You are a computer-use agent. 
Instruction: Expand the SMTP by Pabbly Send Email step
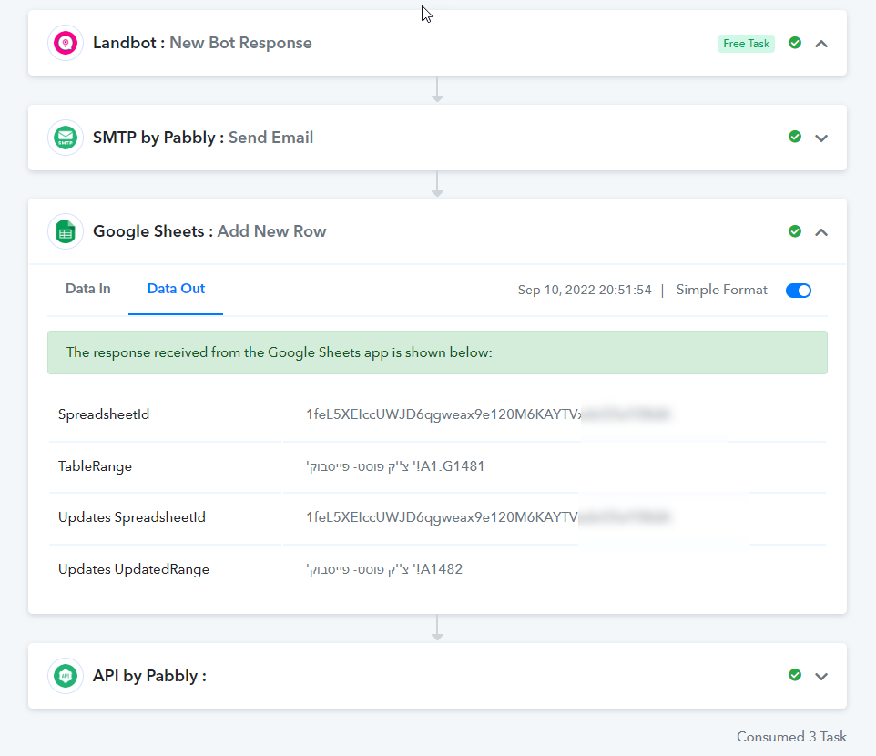(x=821, y=138)
